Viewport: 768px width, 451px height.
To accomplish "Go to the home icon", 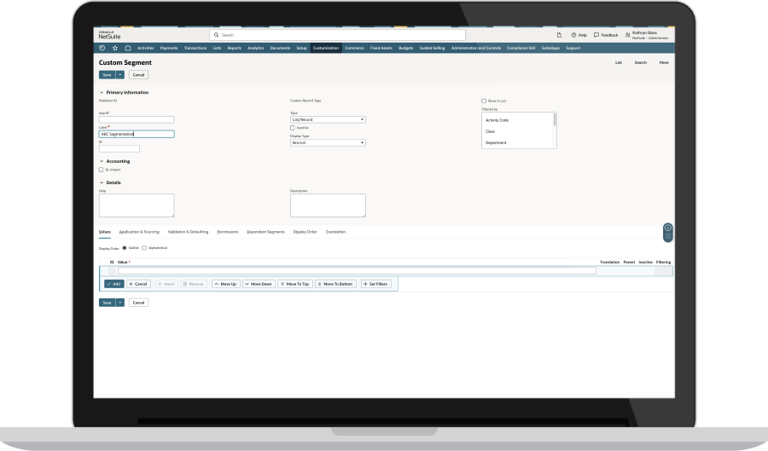I will click(x=127, y=48).
